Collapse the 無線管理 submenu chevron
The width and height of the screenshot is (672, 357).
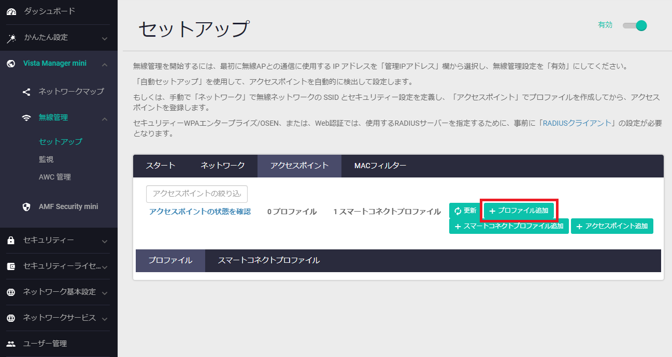tap(105, 118)
